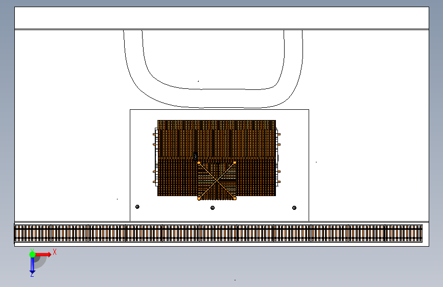The height and width of the screenshot is (287, 443).
Task: Select the X-shaped cross bracket on the heatsink
Action: click(x=217, y=181)
